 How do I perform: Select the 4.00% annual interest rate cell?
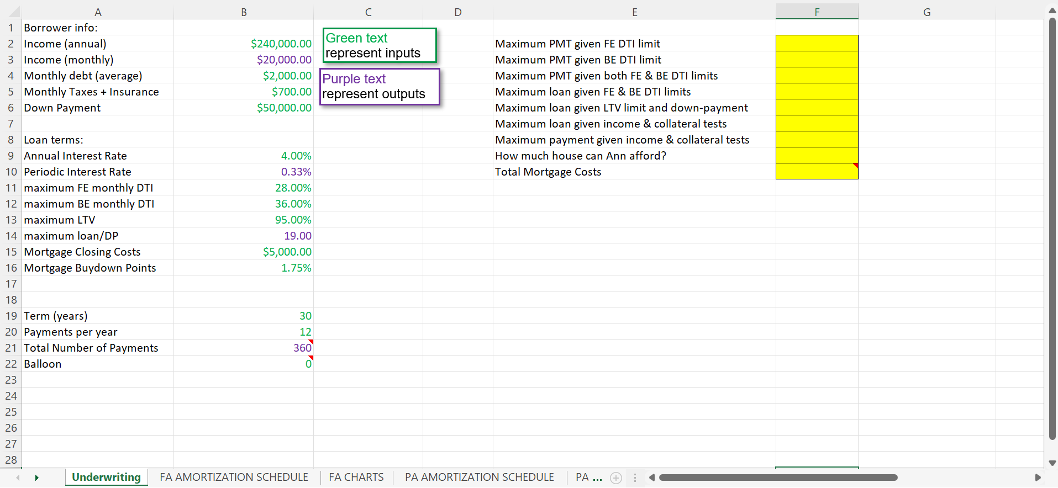(244, 156)
